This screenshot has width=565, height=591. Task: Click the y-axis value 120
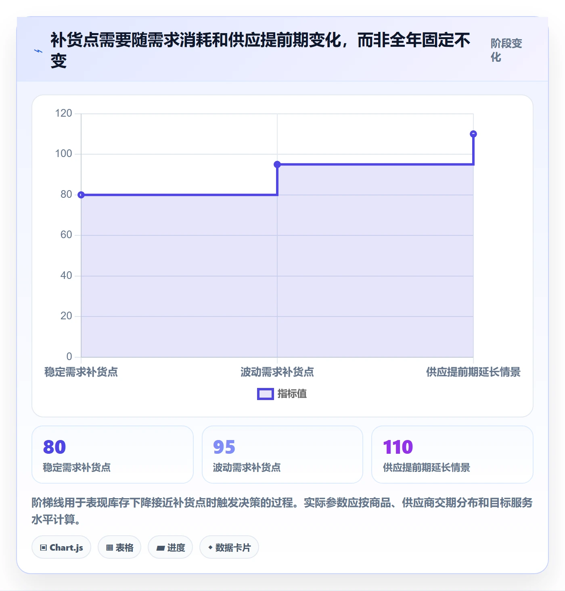click(64, 113)
